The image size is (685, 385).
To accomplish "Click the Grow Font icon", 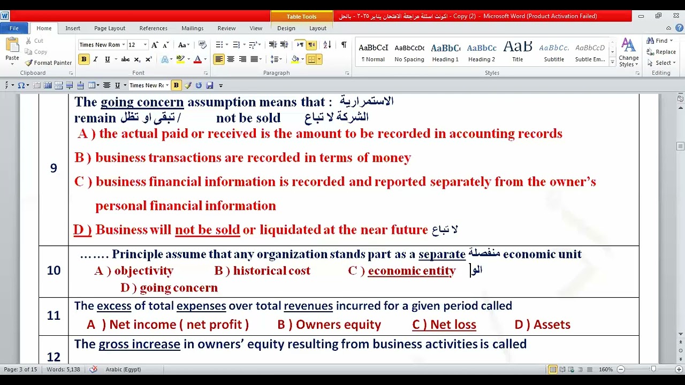I will 154,45.
